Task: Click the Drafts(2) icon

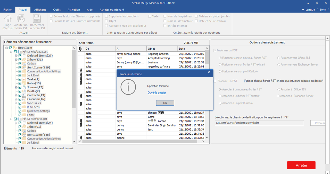Action: (24, 91)
